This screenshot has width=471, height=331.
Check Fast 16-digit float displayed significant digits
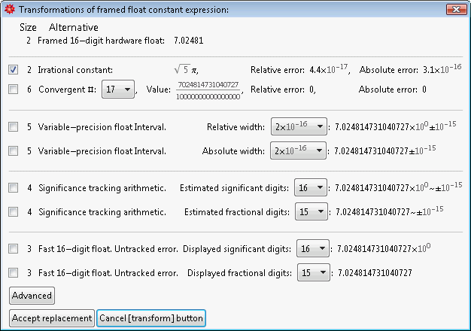click(14, 248)
